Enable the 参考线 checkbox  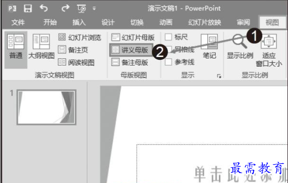point(169,62)
